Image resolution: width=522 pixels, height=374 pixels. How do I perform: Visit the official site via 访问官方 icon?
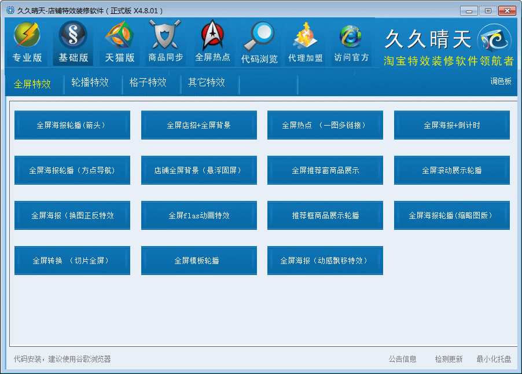(x=351, y=36)
